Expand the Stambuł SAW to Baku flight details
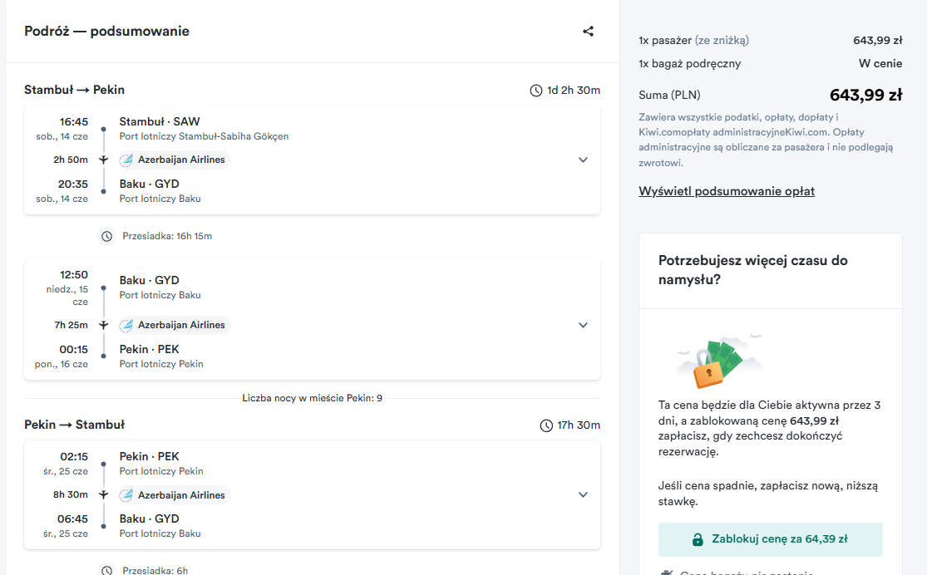The width and height of the screenshot is (927, 575). click(583, 160)
